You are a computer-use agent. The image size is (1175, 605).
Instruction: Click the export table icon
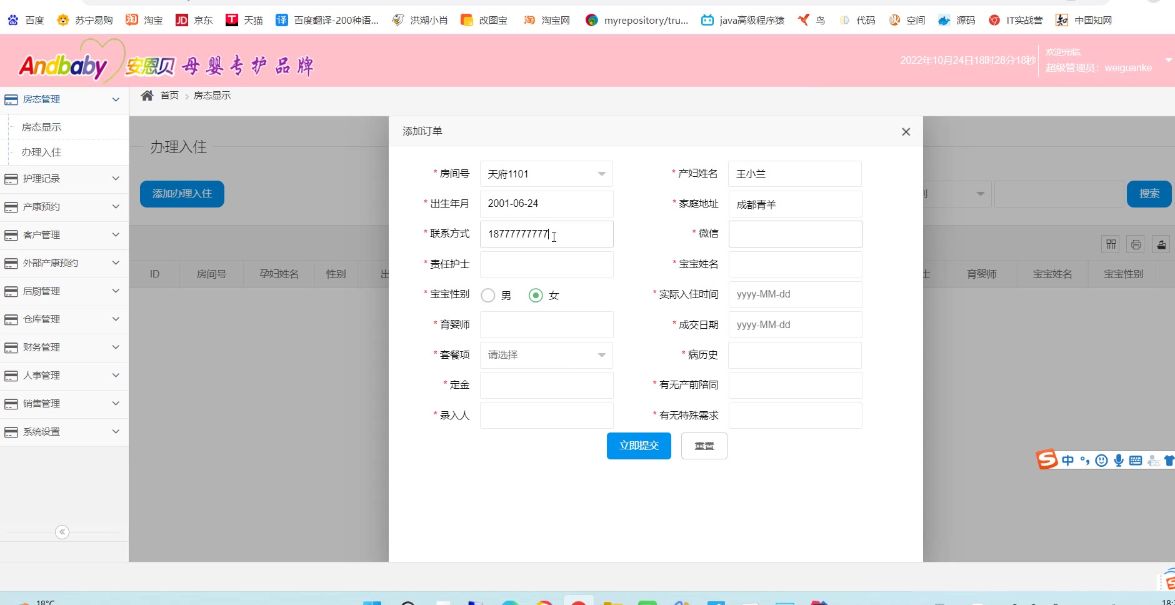click(x=1161, y=244)
